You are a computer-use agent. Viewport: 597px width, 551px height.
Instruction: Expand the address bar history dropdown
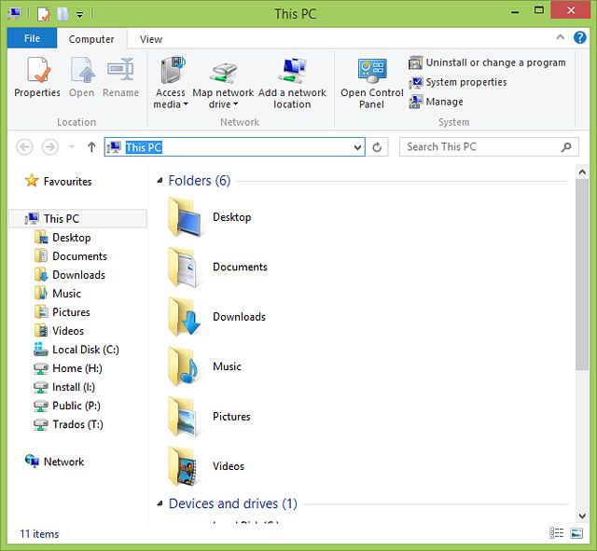click(x=357, y=147)
